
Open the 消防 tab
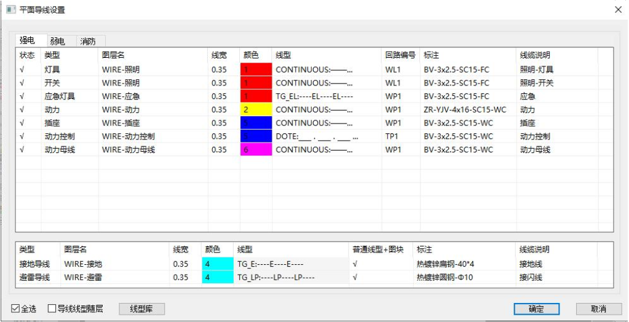pos(88,41)
